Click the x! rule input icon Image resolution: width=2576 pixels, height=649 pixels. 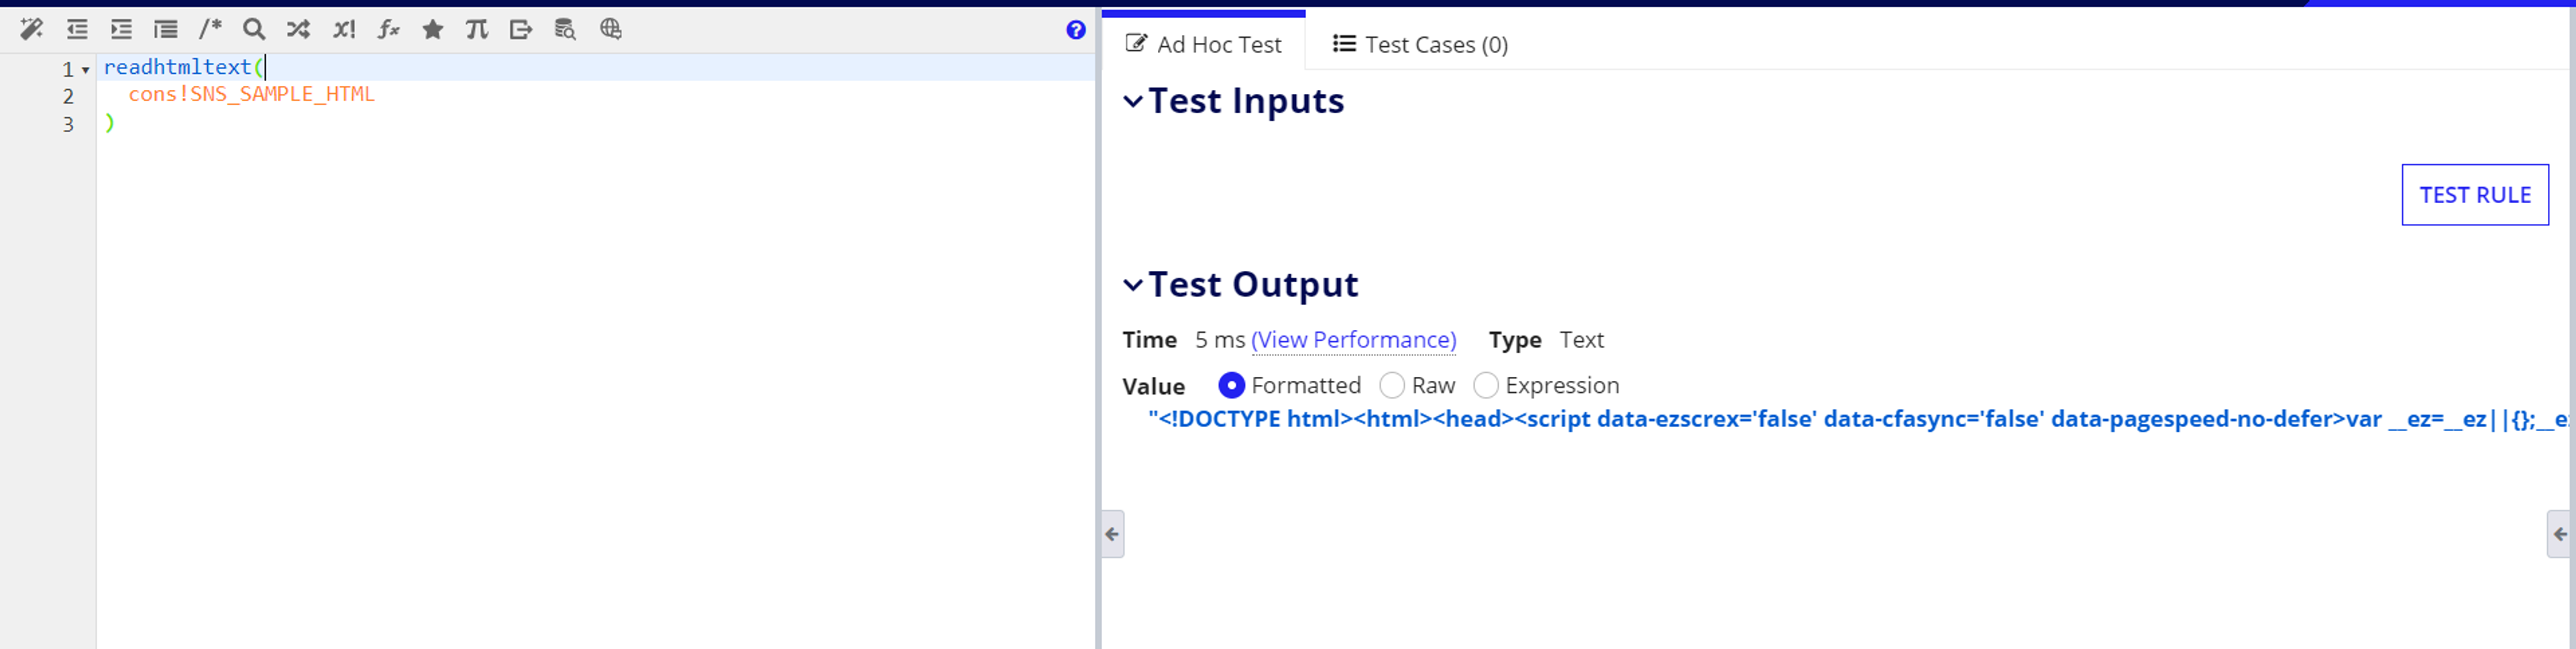pos(344,29)
